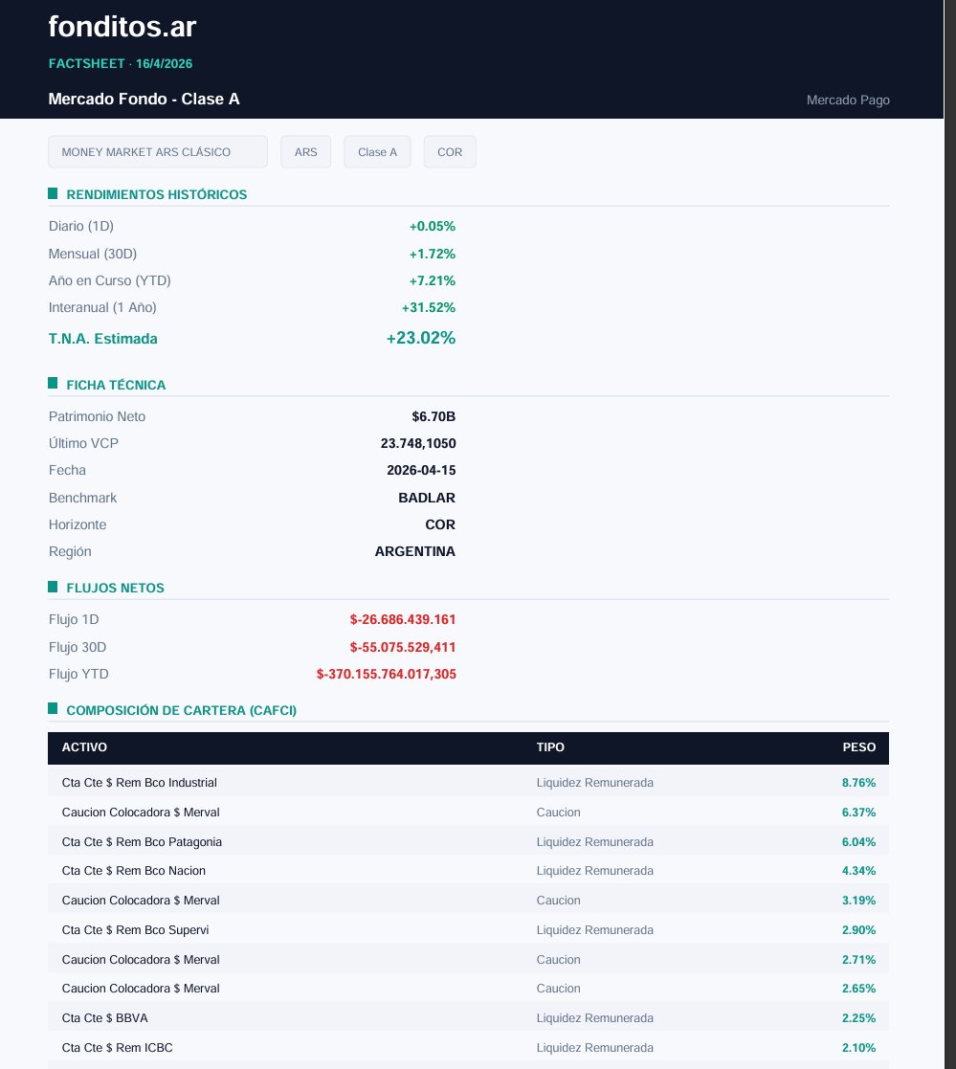Click the 2.10% weight cell

(x=858, y=1048)
